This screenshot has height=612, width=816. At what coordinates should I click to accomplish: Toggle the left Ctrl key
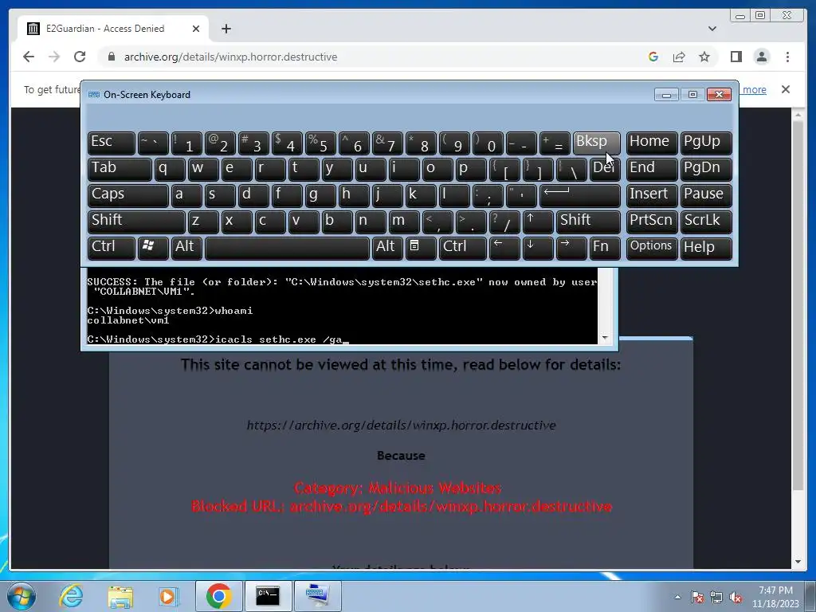coord(112,247)
